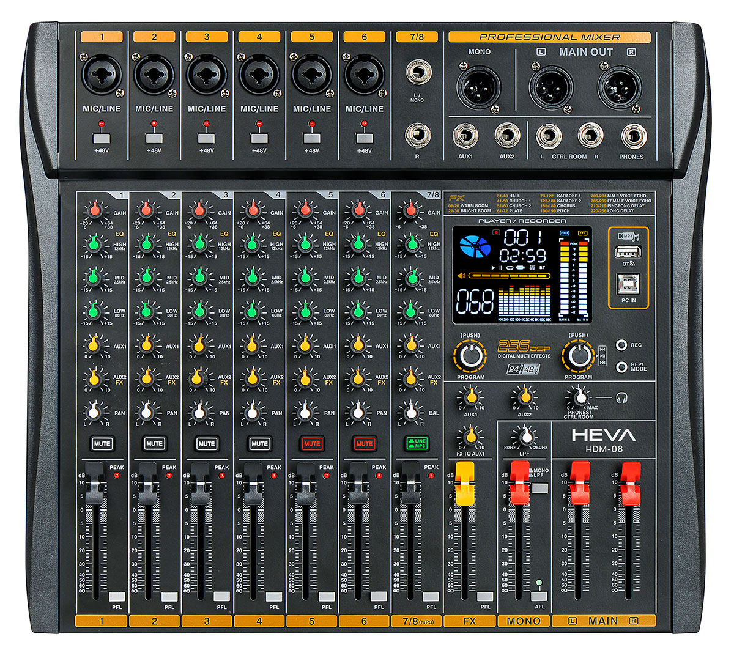This screenshot has width=734, height=653.
Task: Click the PC IN USB-B port
Action: pyautogui.click(x=628, y=284)
